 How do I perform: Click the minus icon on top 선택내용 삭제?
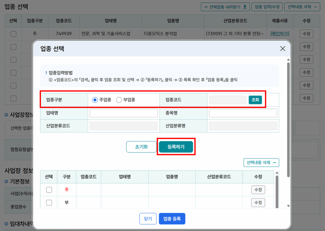coord(315,7)
